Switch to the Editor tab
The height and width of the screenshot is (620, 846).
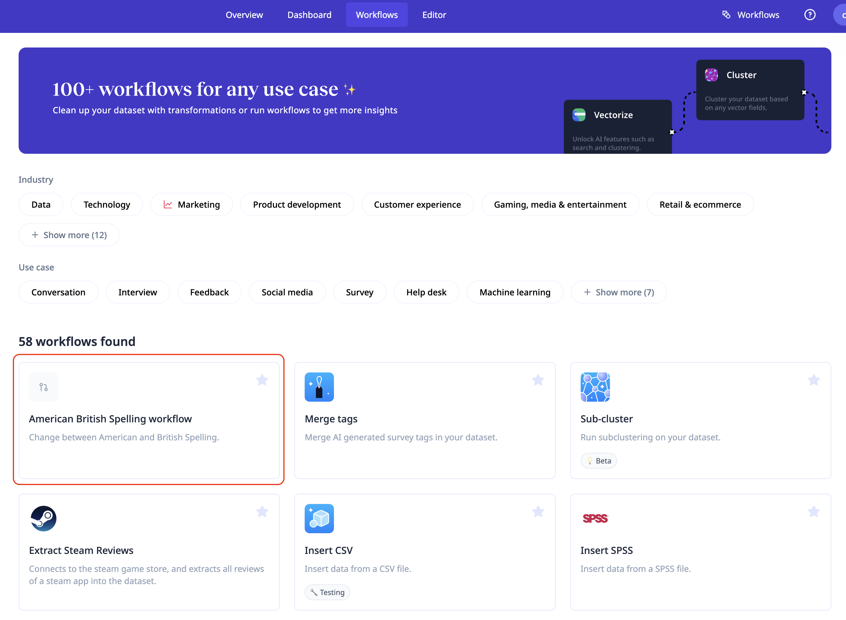(434, 15)
